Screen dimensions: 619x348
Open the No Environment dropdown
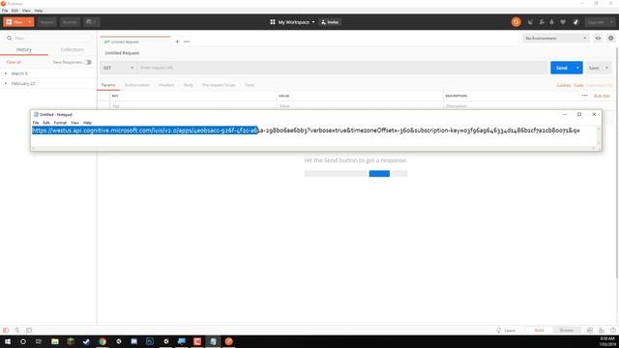555,39
